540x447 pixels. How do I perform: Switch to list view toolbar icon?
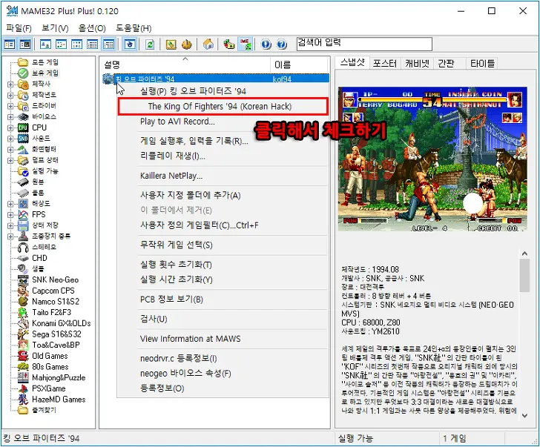pyautogui.click(x=77, y=44)
